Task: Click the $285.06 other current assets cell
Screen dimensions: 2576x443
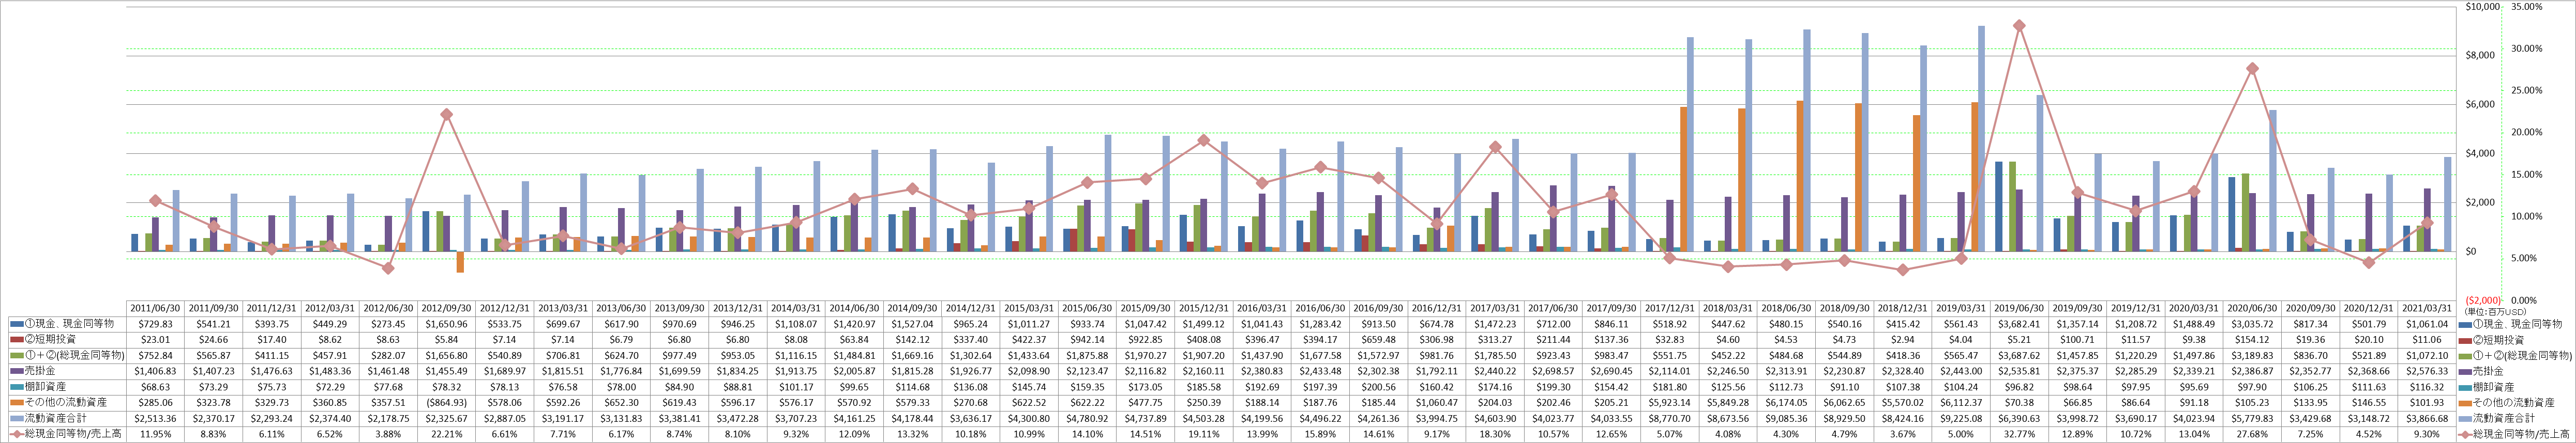Action: coord(155,402)
